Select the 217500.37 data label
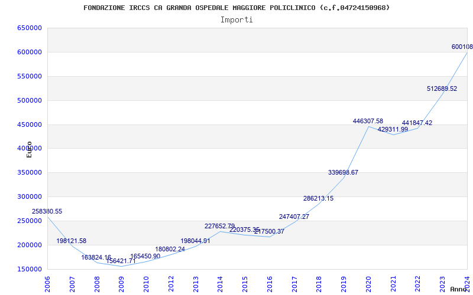This screenshot has width=473, height=295. pos(270,231)
